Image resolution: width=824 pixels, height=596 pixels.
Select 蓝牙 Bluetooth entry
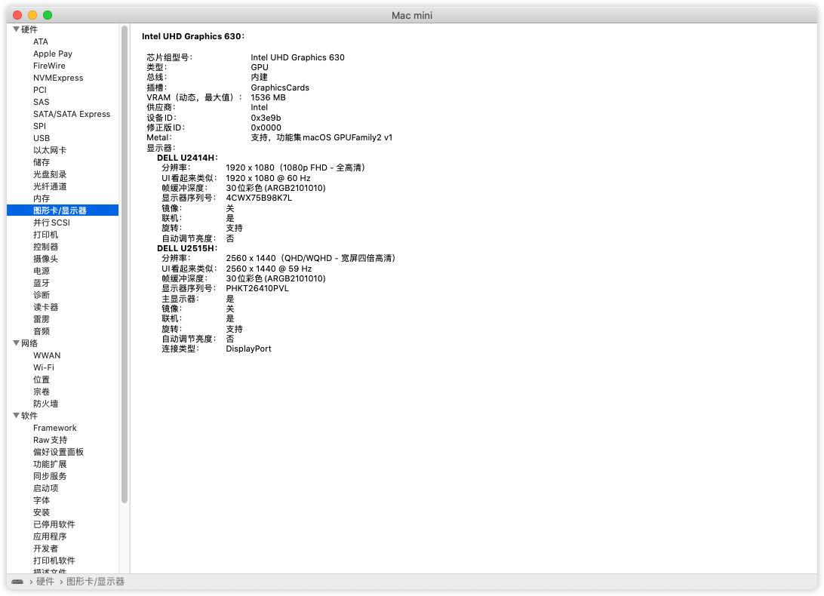click(x=42, y=283)
